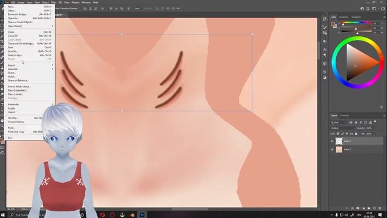Open the Layers panel flyout menu
Viewport: 387px width, 218px height.
click(x=385, y=116)
